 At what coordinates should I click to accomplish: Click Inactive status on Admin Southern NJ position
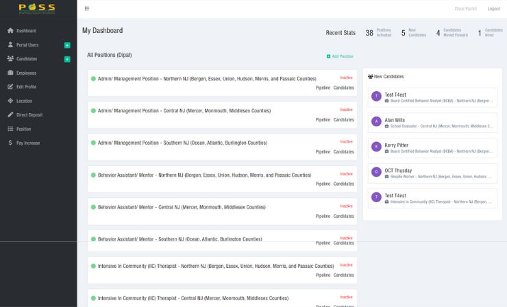346,142
